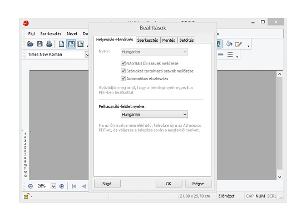Click the zoom in plus icon
The height and width of the screenshot is (217, 306).
pyautogui.click(x=62, y=186)
